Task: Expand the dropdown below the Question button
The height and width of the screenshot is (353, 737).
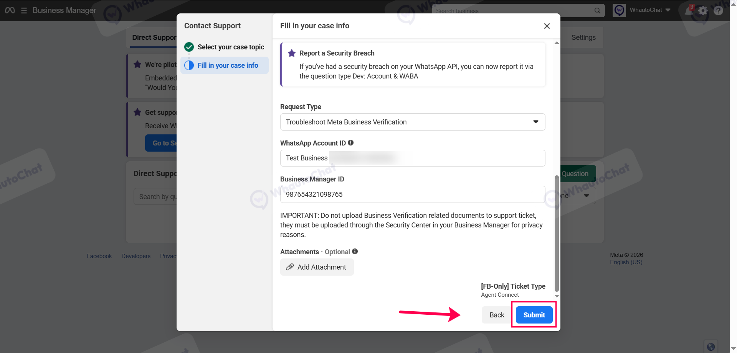Action: pyautogui.click(x=579, y=196)
